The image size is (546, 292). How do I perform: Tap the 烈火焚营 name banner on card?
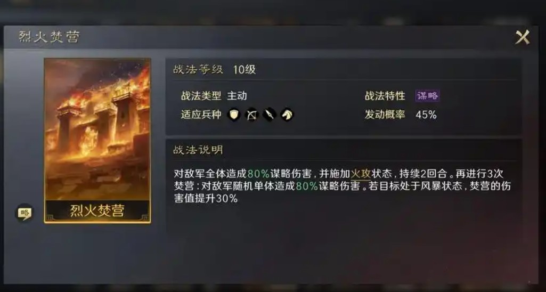click(97, 211)
